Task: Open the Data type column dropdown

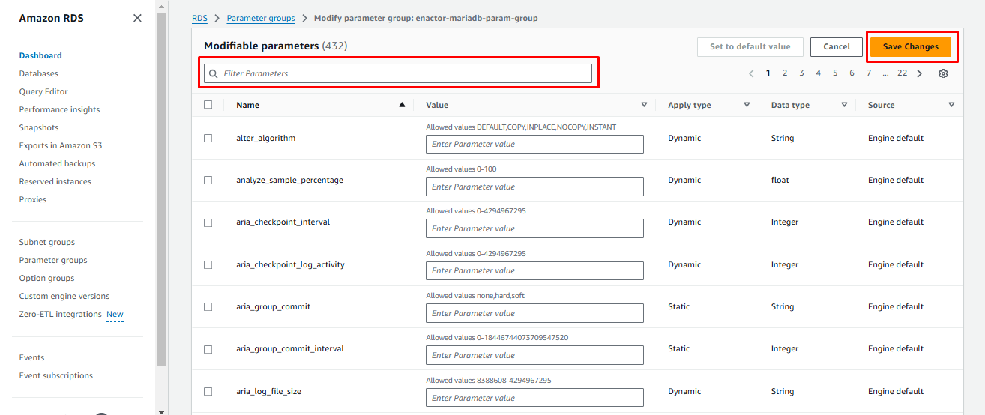Action: point(844,105)
